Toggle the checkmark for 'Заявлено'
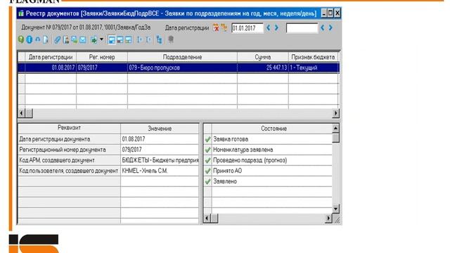This screenshot has height=253, width=450. click(208, 181)
